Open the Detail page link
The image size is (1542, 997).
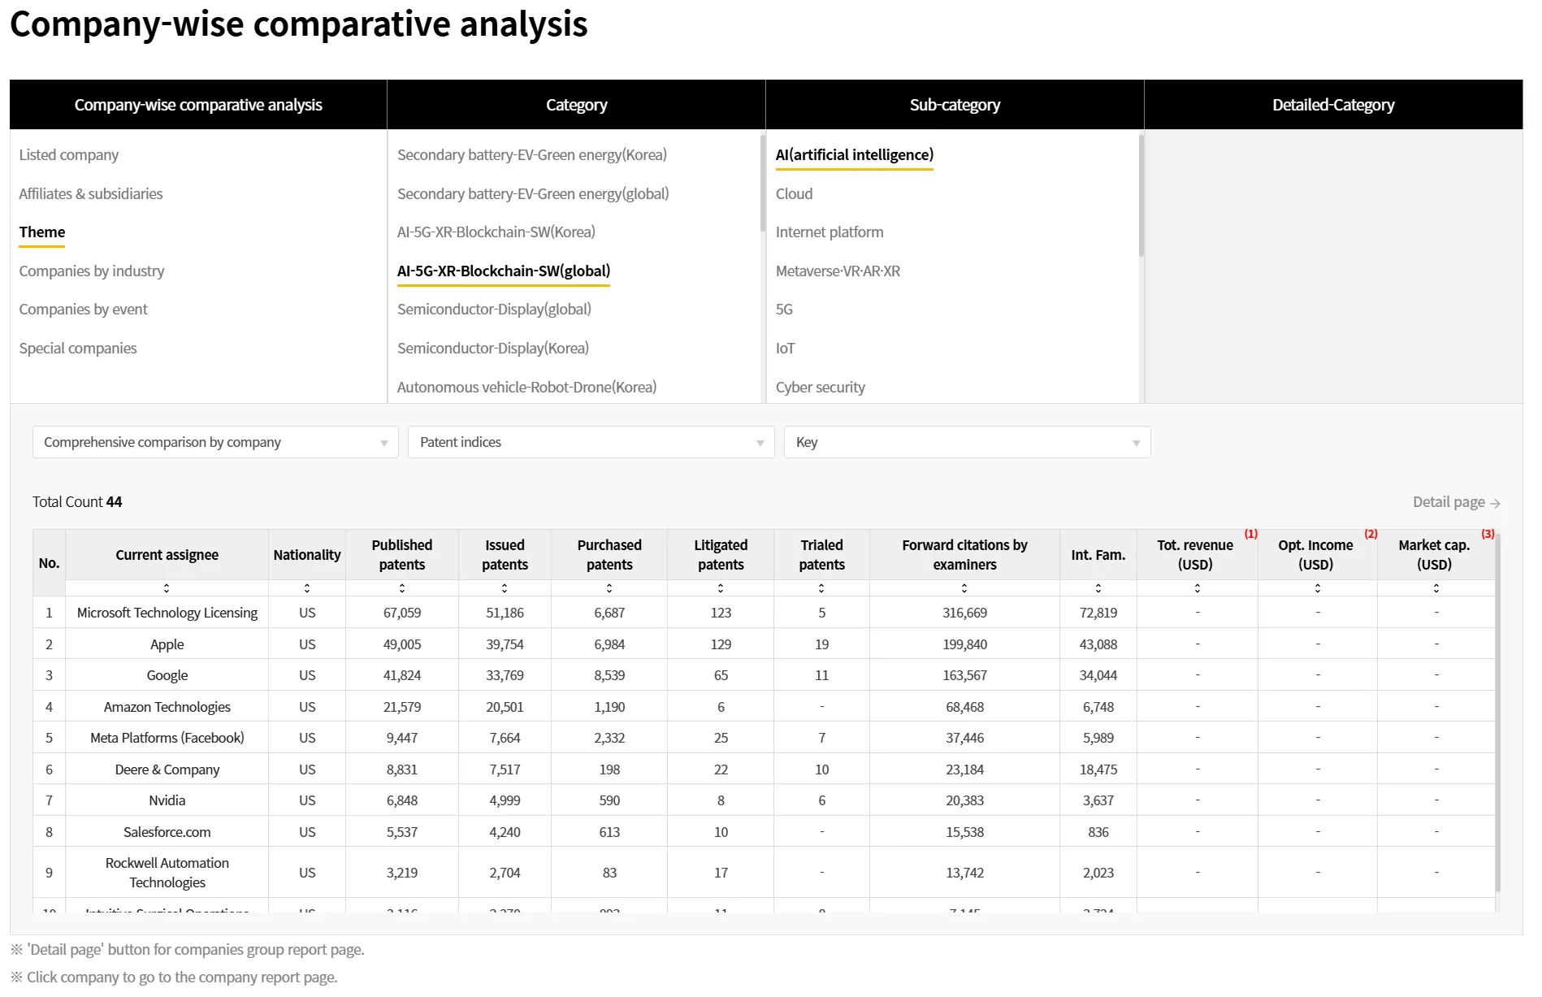click(x=1456, y=502)
